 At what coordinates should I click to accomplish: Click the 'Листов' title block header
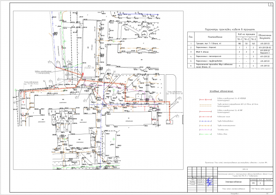click(x=269, y=180)
